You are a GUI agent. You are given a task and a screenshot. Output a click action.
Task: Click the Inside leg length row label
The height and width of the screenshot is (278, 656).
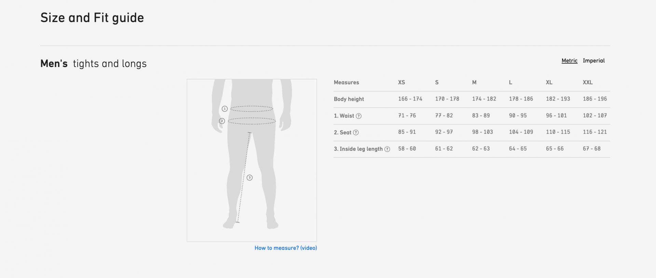(x=358, y=149)
